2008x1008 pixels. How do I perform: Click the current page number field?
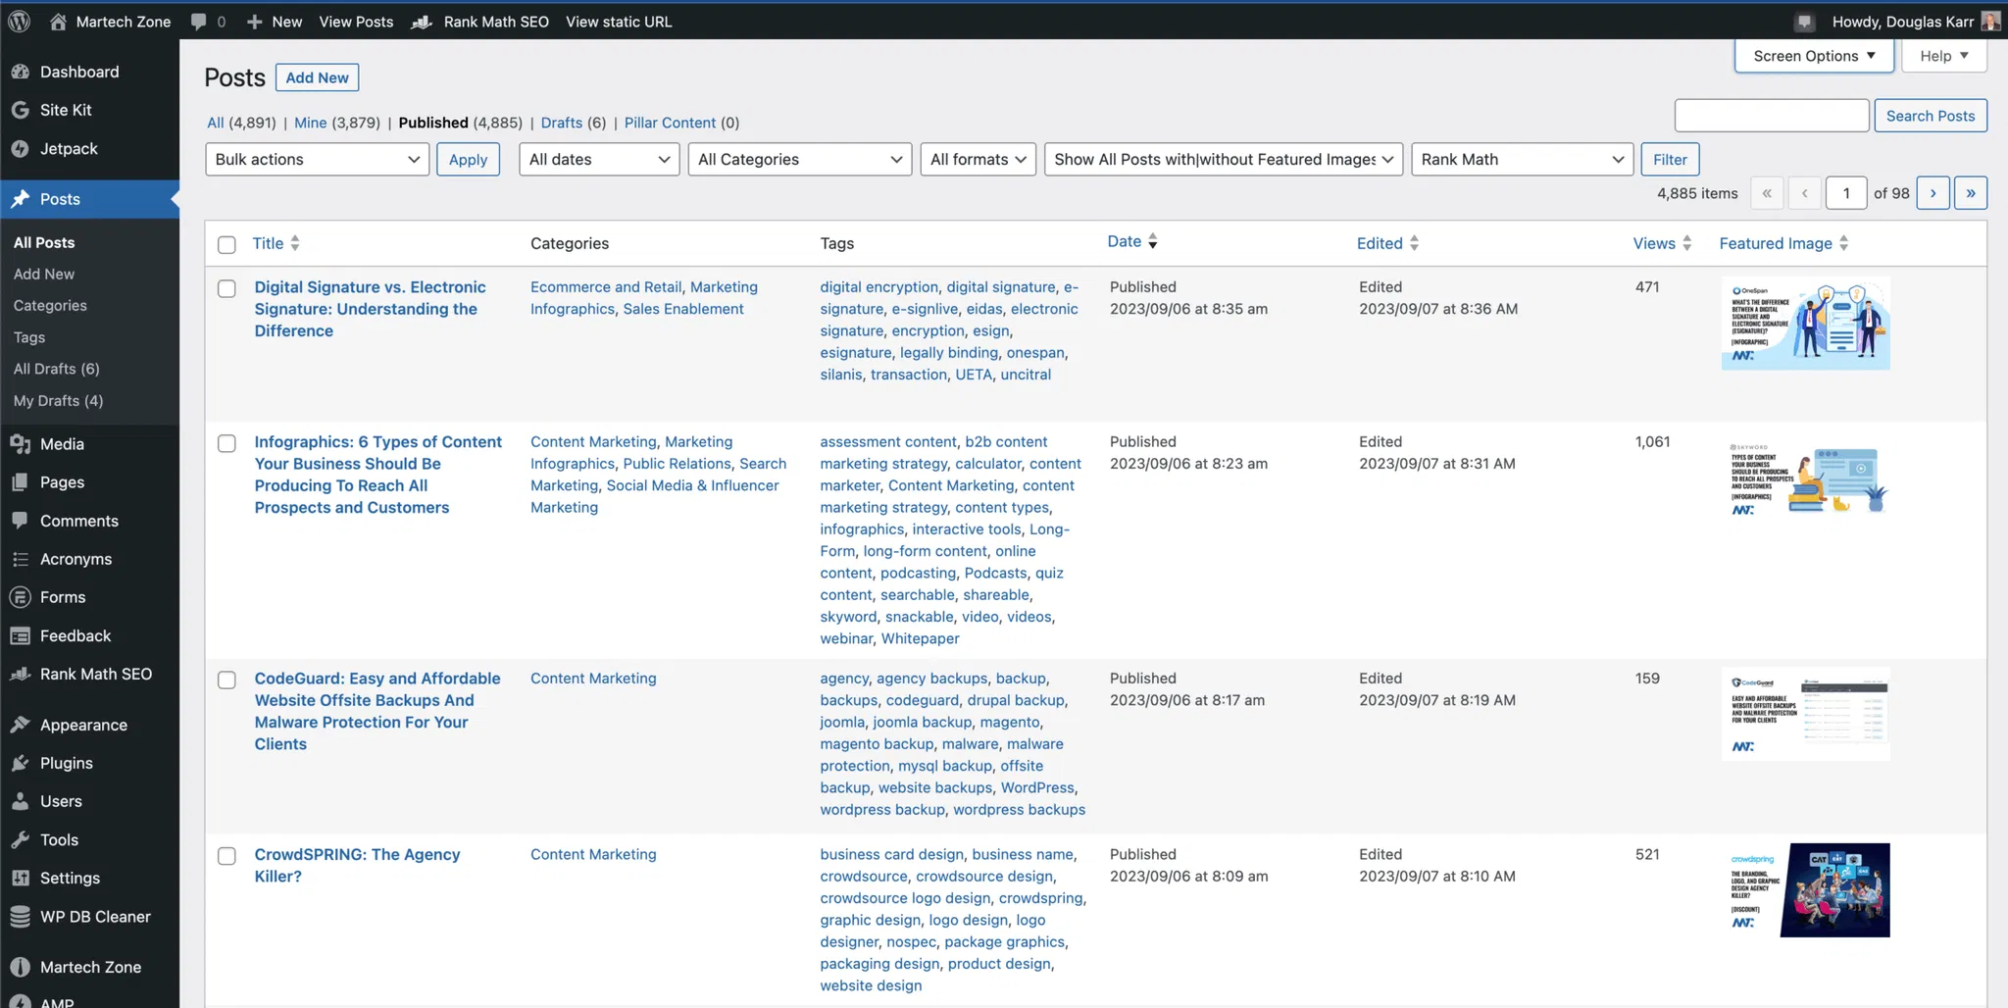1846,193
